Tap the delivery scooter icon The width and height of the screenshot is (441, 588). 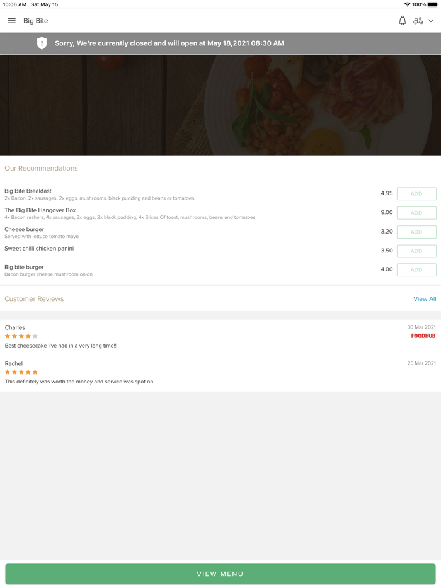[418, 21]
